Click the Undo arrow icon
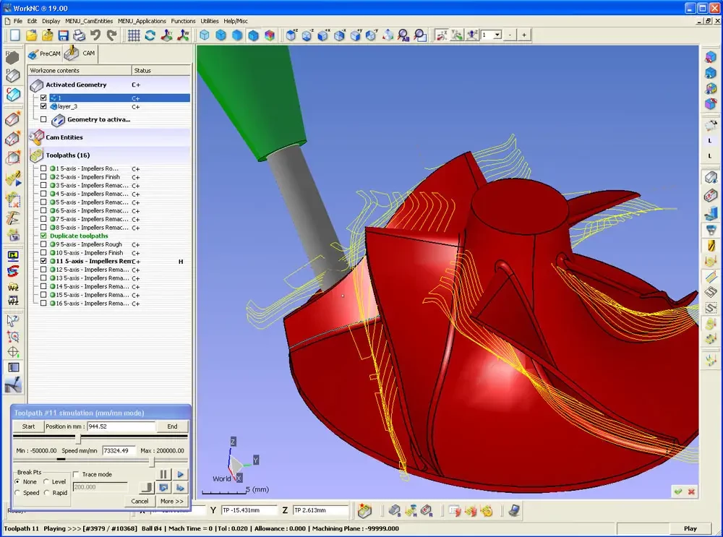The height and width of the screenshot is (537, 723). pos(95,35)
